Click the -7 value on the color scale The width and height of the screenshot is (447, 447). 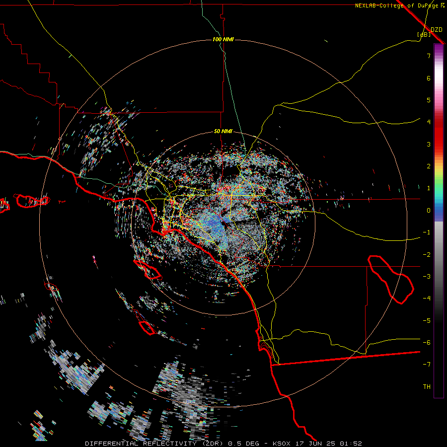click(x=427, y=365)
